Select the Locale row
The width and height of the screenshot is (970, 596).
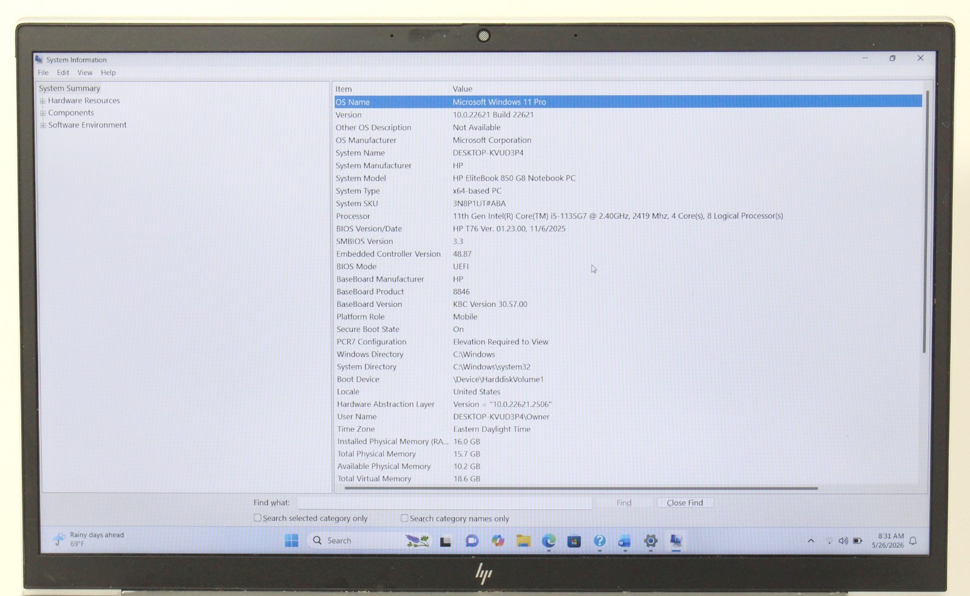[628, 392]
